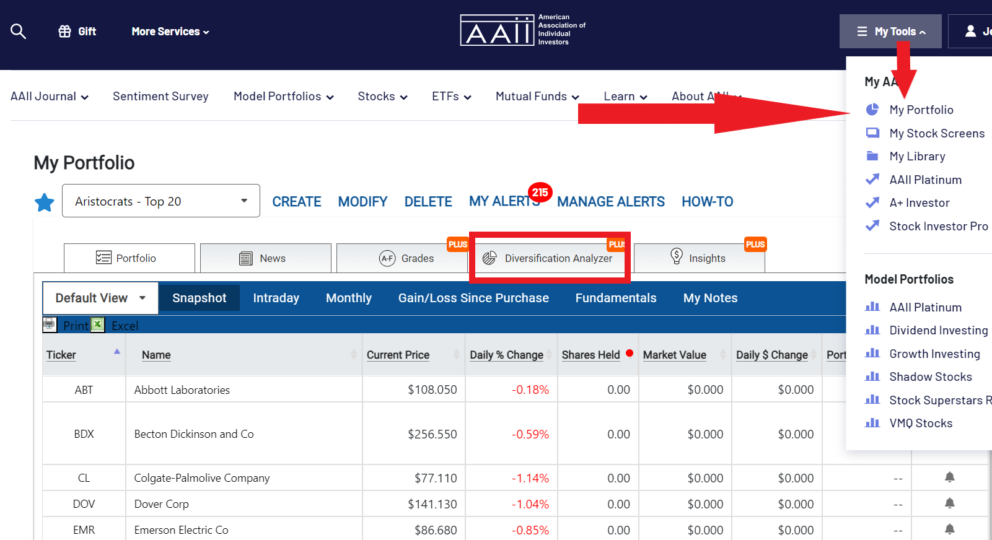The width and height of the screenshot is (992, 540).
Task: Expand the Stocks dropdown
Action: (382, 97)
